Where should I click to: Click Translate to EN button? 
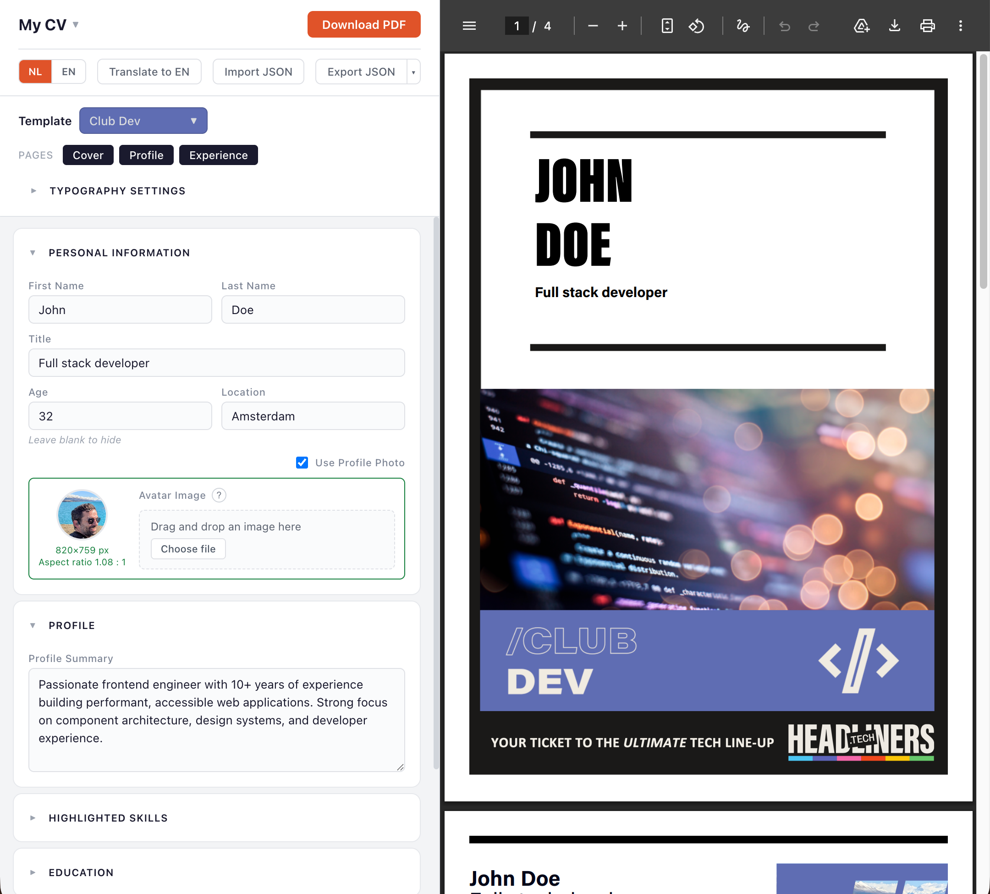(149, 72)
